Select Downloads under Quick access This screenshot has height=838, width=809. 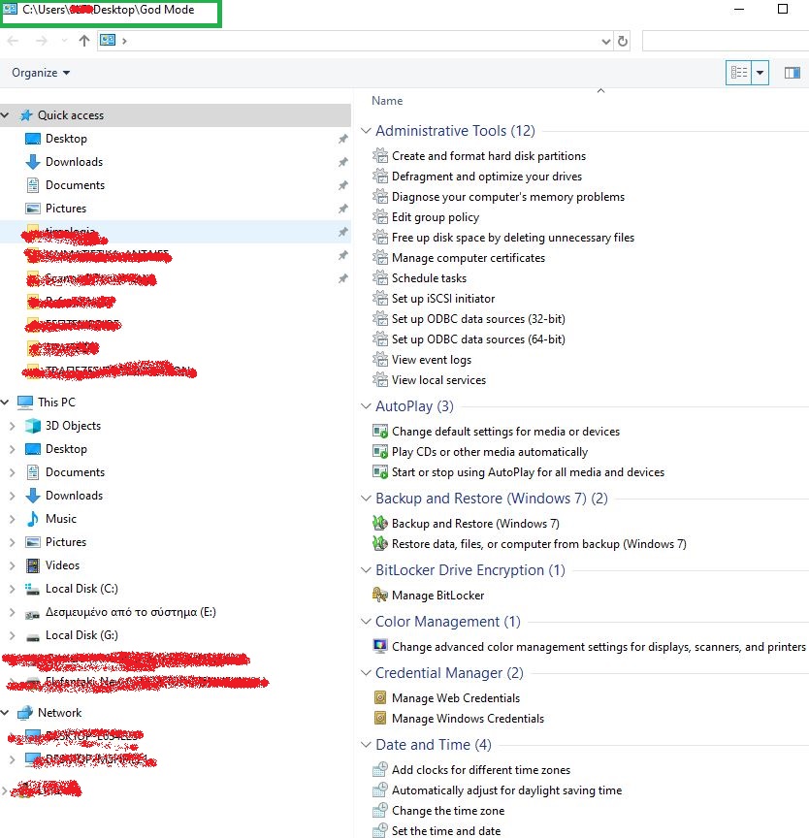tap(74, 161)
